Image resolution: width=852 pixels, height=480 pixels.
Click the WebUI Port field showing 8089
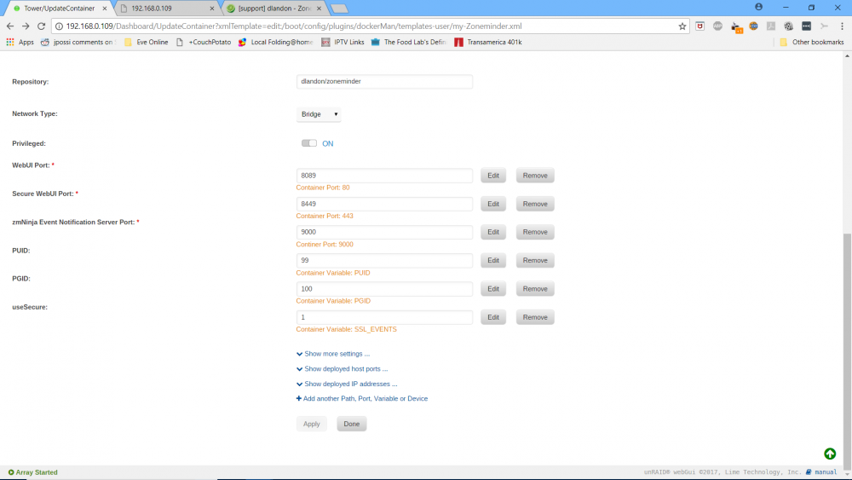385,176
